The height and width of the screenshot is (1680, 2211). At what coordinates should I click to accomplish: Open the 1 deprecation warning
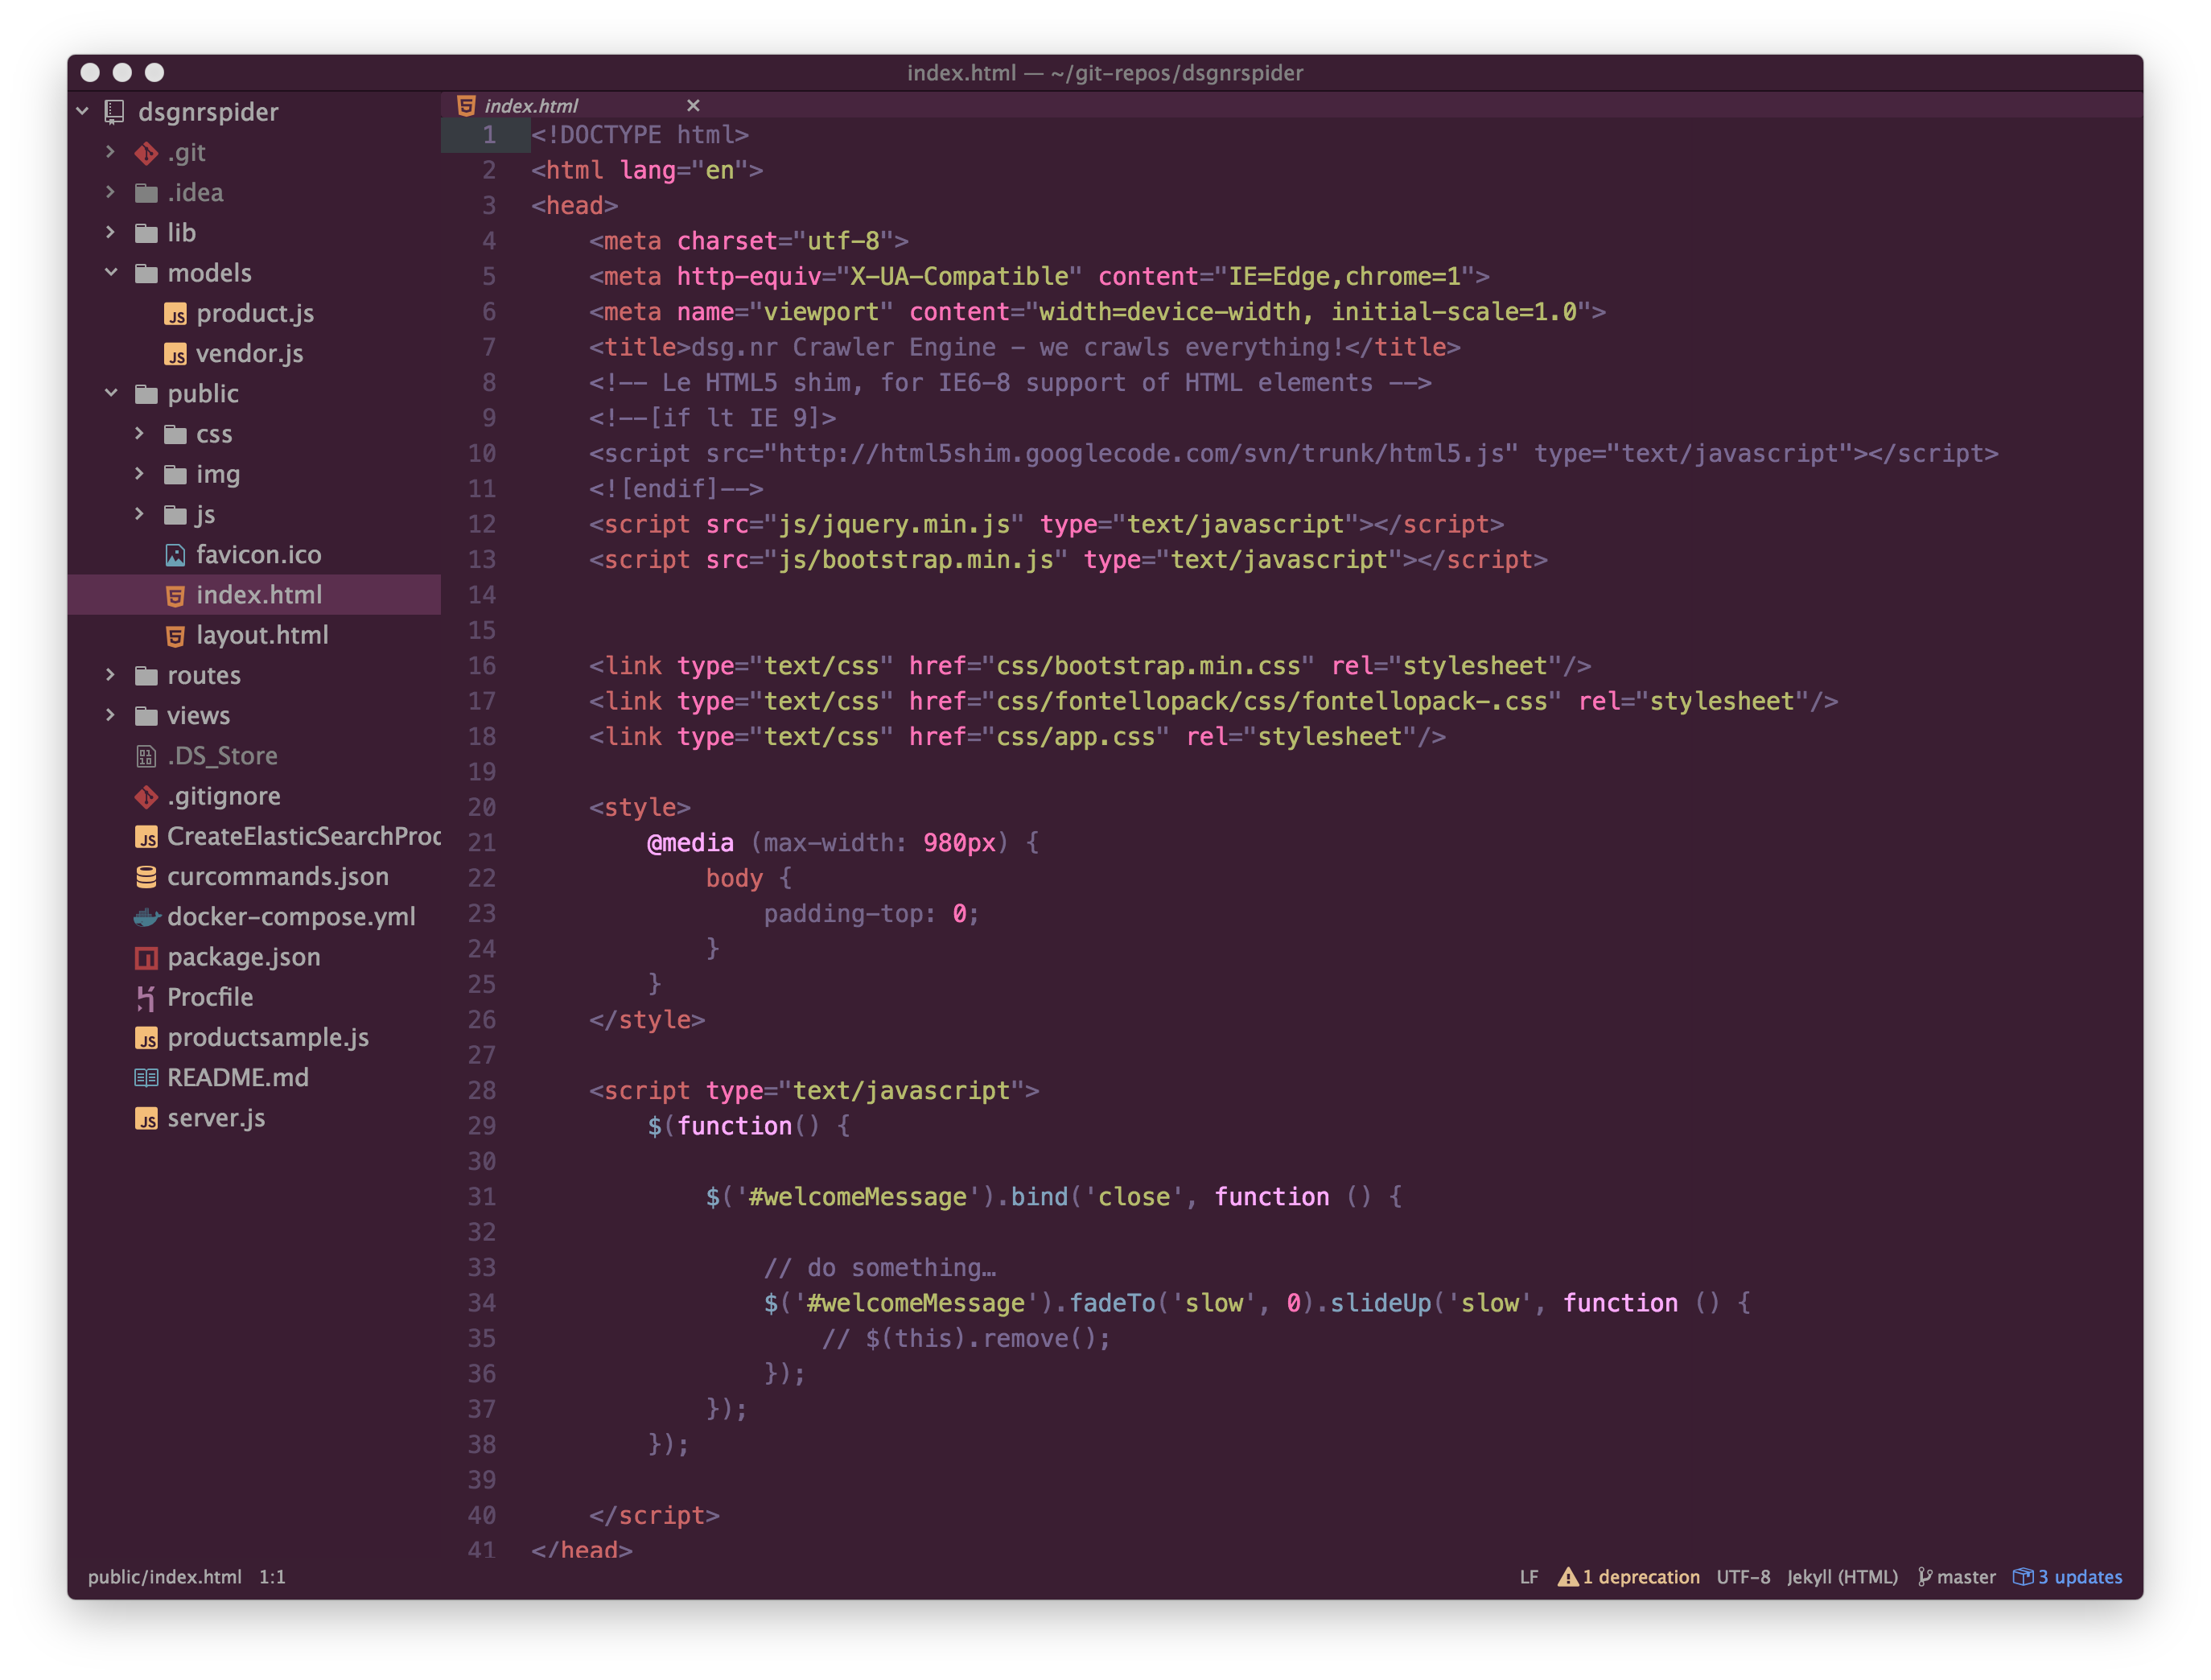(1629, 1576)
